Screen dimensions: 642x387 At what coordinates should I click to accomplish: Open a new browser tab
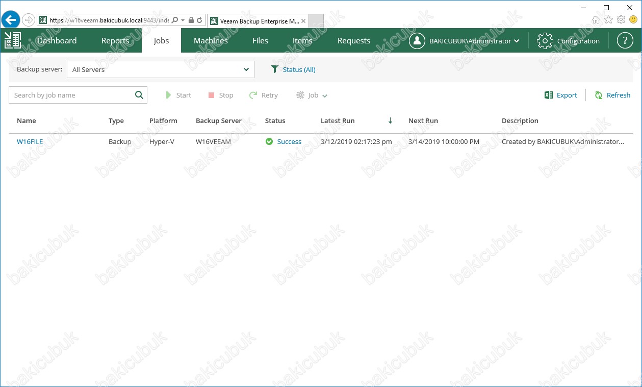316,21
